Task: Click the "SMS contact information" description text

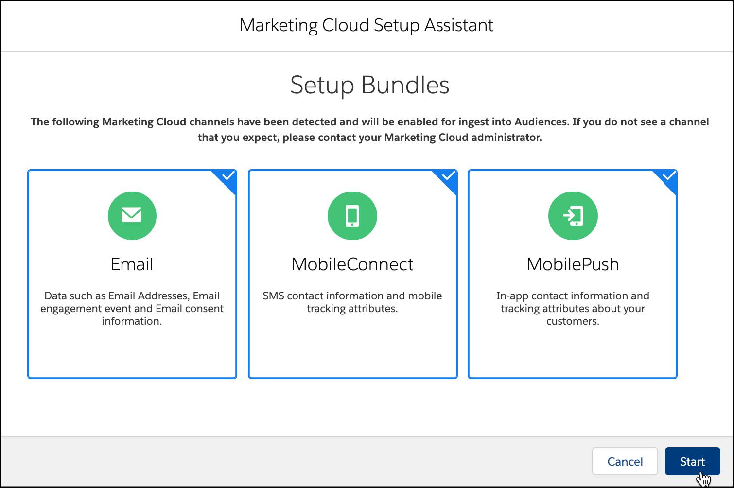Action: [352, 302]
